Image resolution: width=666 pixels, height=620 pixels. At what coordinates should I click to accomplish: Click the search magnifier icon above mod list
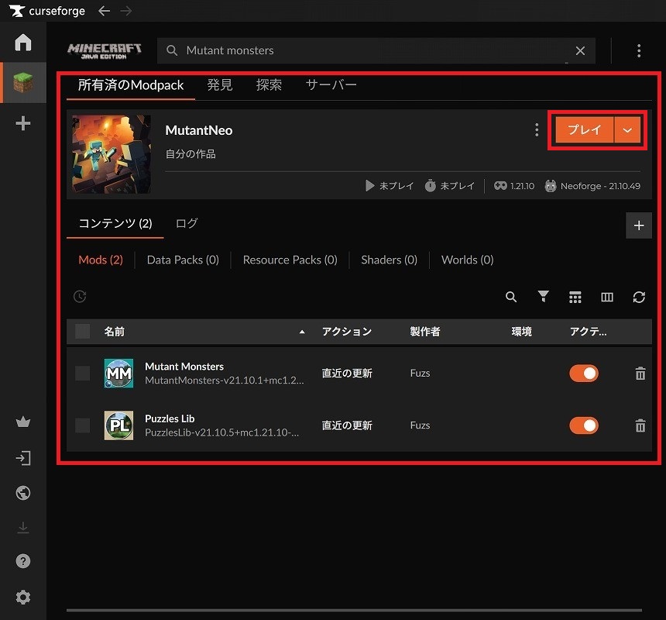coord(511,297)
